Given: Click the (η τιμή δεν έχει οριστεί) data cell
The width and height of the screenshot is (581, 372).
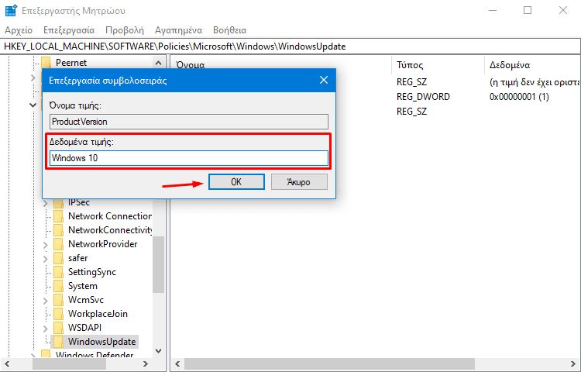Looking at the screenshot, I should (x=535, y=82).
